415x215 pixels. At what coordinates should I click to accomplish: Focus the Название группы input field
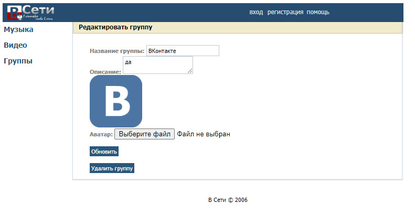[183, 51]
